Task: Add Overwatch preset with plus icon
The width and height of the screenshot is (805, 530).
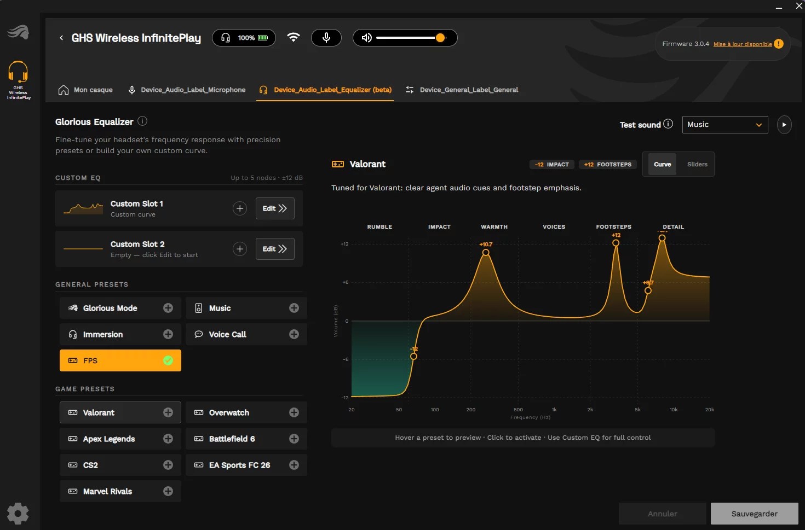Action: tap(294, 412)
